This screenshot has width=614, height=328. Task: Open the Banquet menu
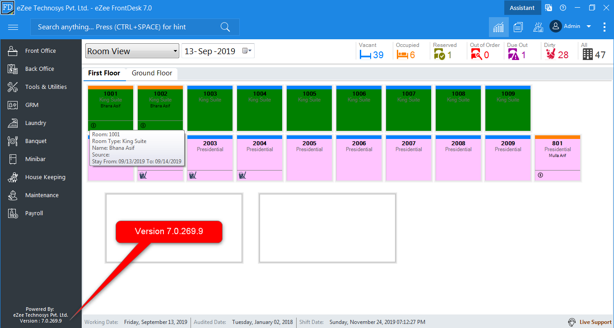click(41, 141)
